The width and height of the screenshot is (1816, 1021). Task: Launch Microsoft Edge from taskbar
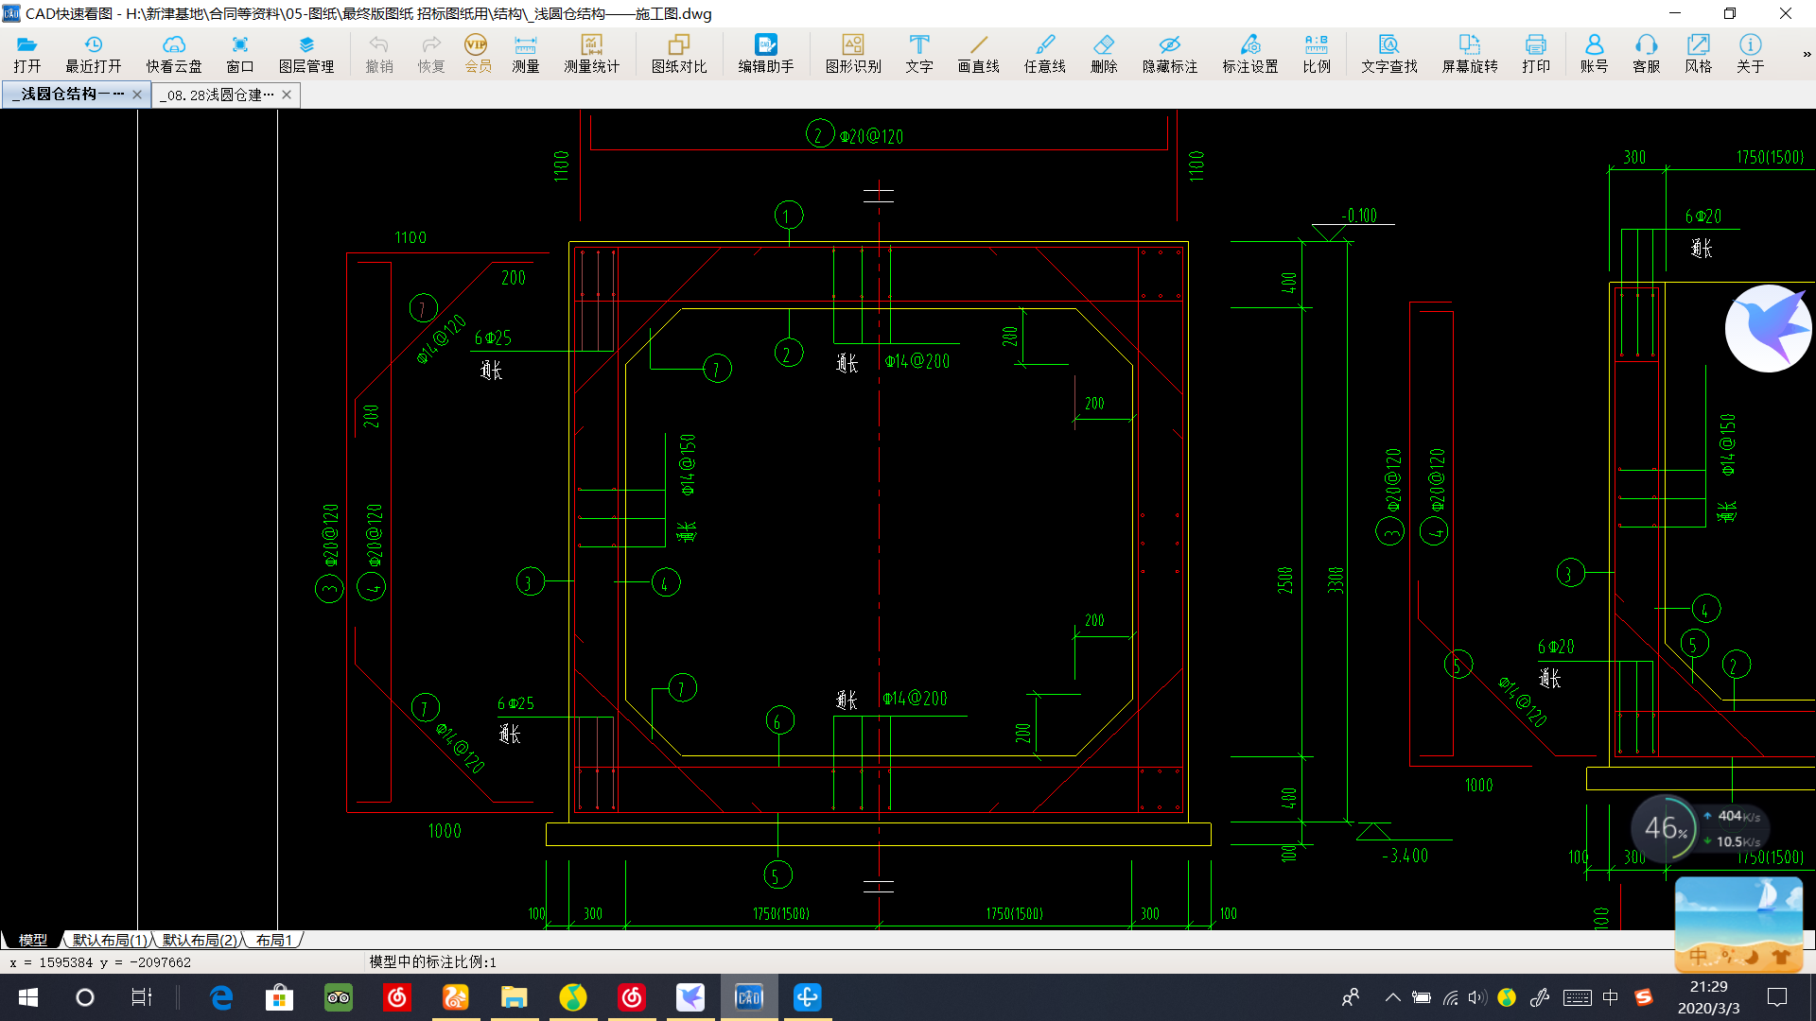pyautogui.click(x=221, y=997)
